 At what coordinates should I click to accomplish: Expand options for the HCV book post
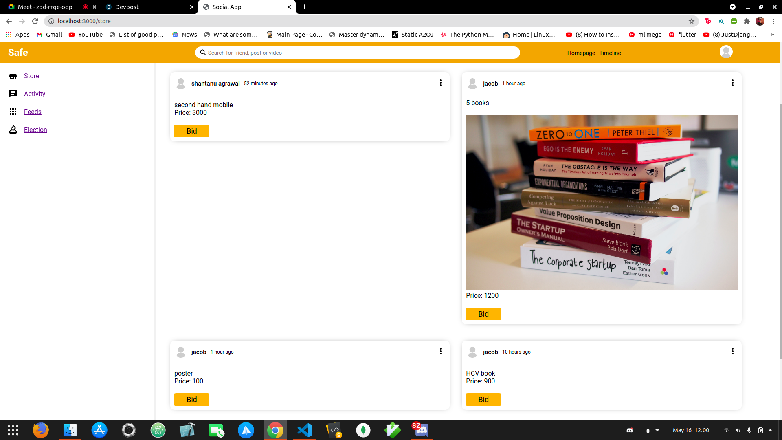click(x=732, y=352)
